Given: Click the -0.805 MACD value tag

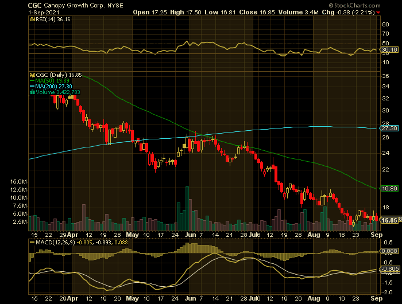Looking at the screenshot, I should pyautogui.click(x=390, y=269).
